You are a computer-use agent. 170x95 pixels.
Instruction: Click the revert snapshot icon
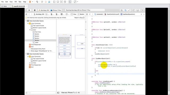pyautogui.click(x=46, y=2)
